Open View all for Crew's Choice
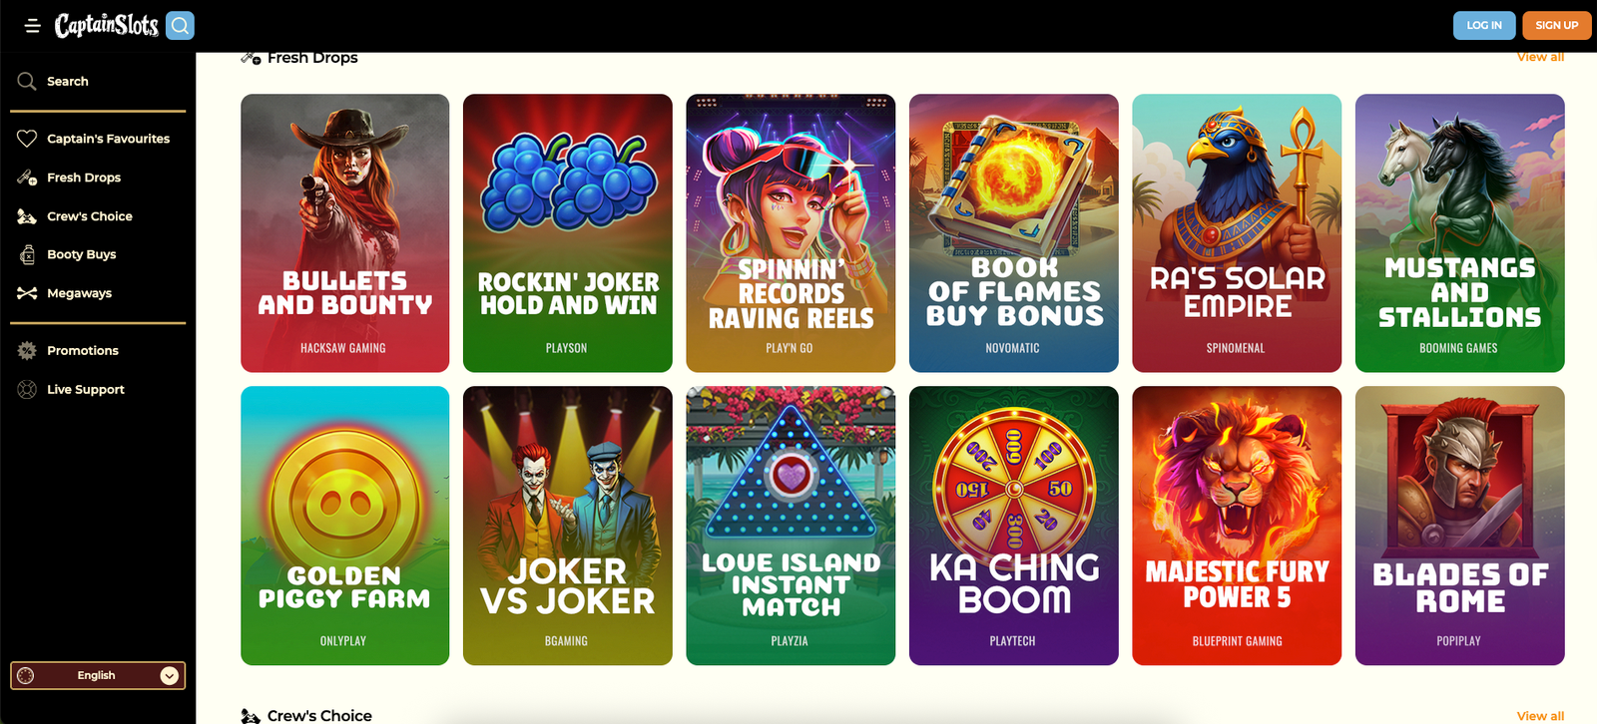The image size is (1597, 724). [1540, 716]
